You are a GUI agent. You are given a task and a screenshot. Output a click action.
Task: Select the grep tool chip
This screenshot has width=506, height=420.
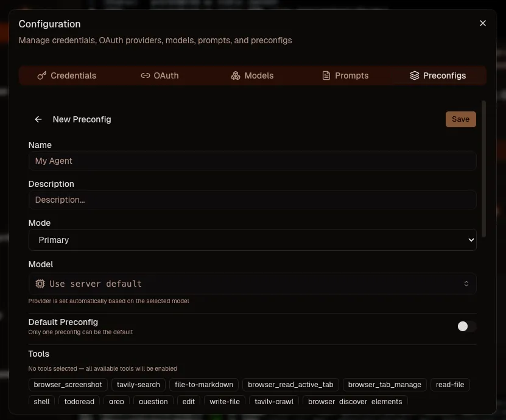tap(116, 401)
